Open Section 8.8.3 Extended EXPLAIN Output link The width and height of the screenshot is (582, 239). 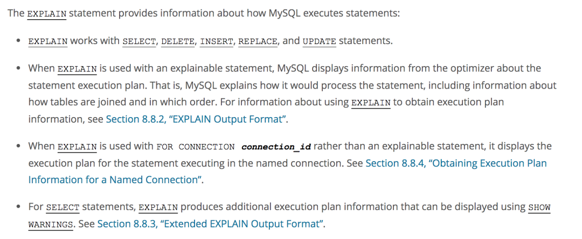coord(210,224)
